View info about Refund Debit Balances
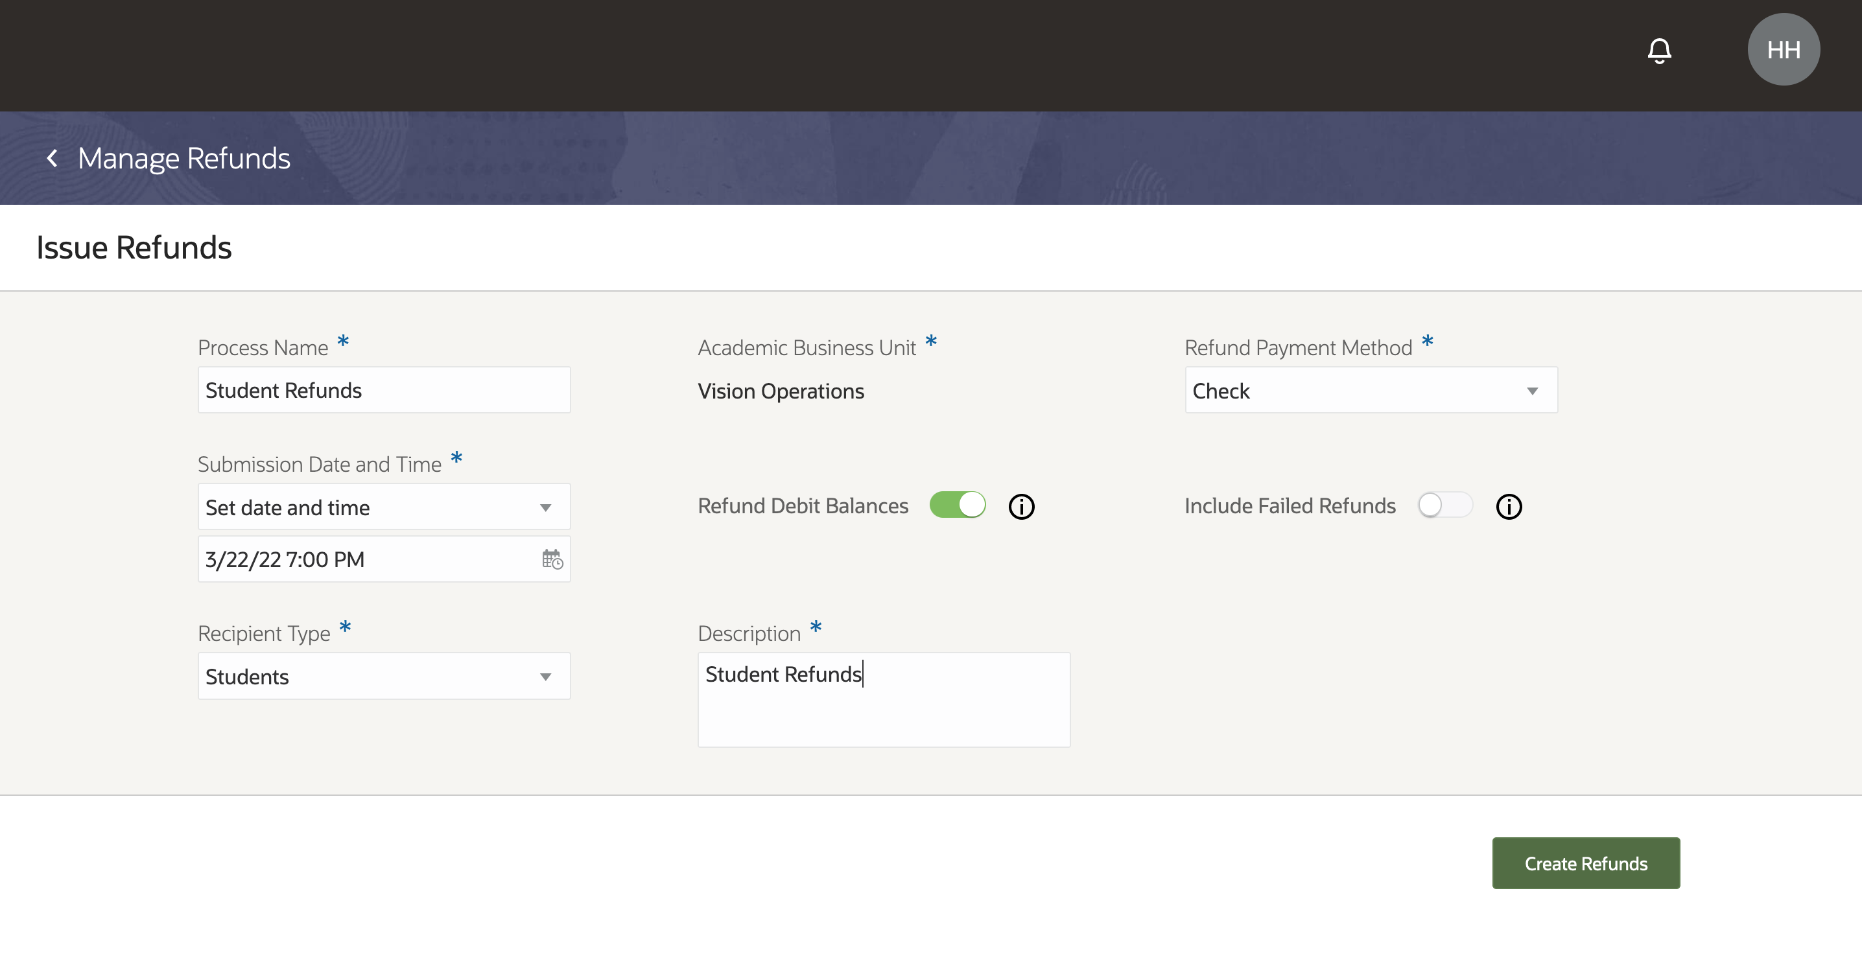The image size is (1862, 963). pos(1021,506)
